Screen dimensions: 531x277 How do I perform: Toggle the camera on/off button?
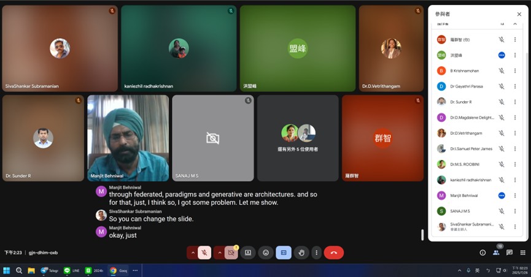click(231, 252)
